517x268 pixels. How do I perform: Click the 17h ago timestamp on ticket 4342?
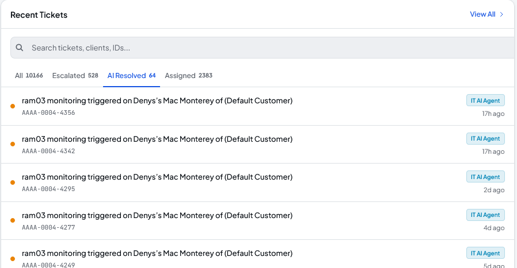tap(493, 152)
